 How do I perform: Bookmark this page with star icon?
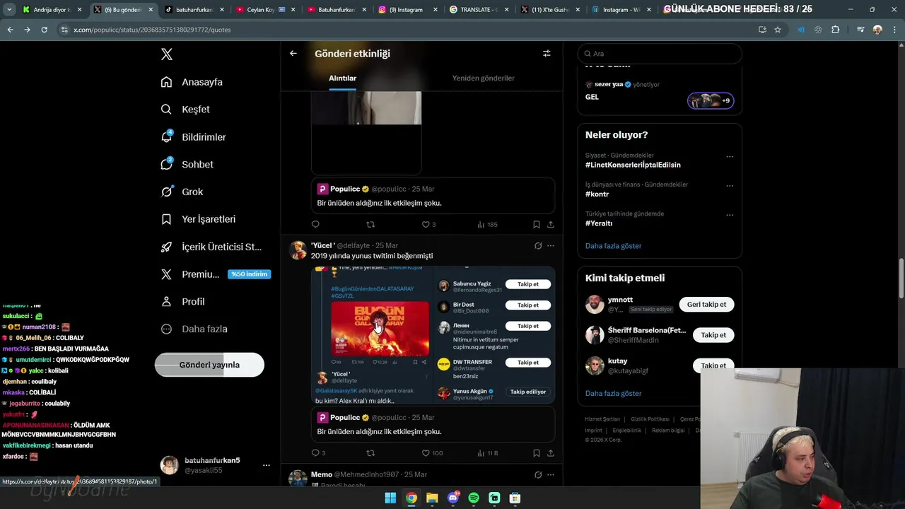click(778, 30)
